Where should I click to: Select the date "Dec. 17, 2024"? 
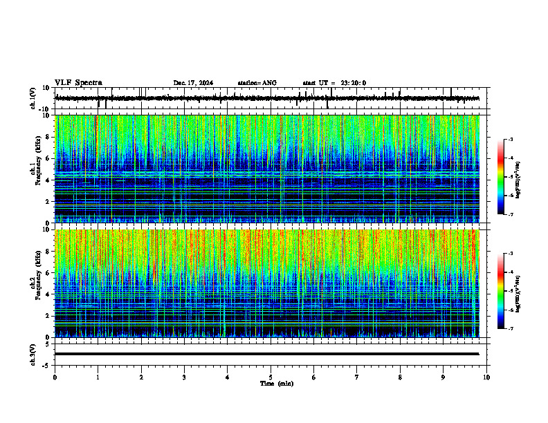pyautogui.click(x=193, y=83)
